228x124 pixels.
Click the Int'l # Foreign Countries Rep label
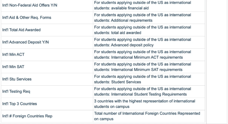pyautogui.click(x=27, y=116)
